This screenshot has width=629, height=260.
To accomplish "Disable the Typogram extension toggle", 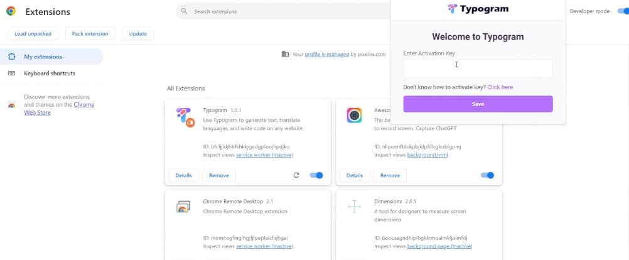I will (x=316, y=175).
